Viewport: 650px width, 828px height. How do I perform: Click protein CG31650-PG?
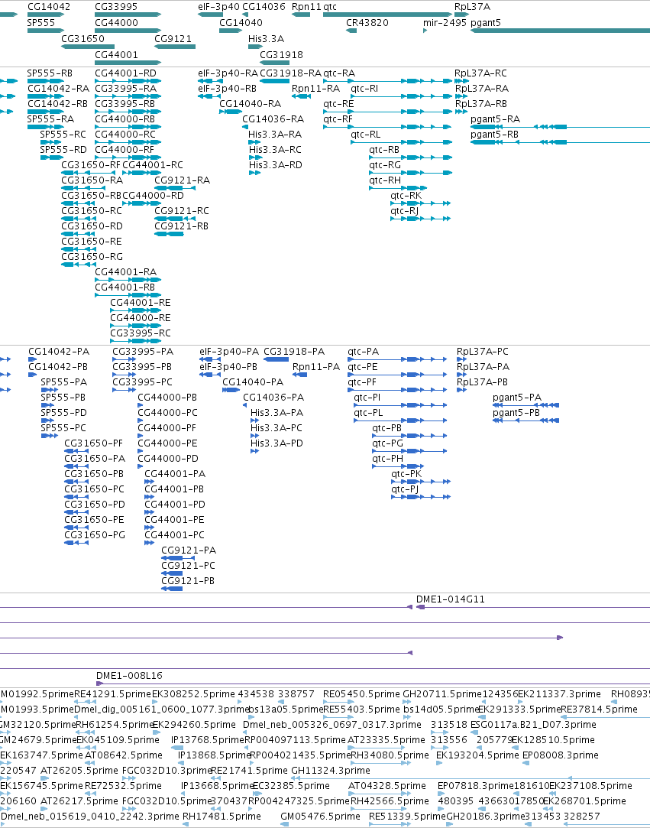95,535
